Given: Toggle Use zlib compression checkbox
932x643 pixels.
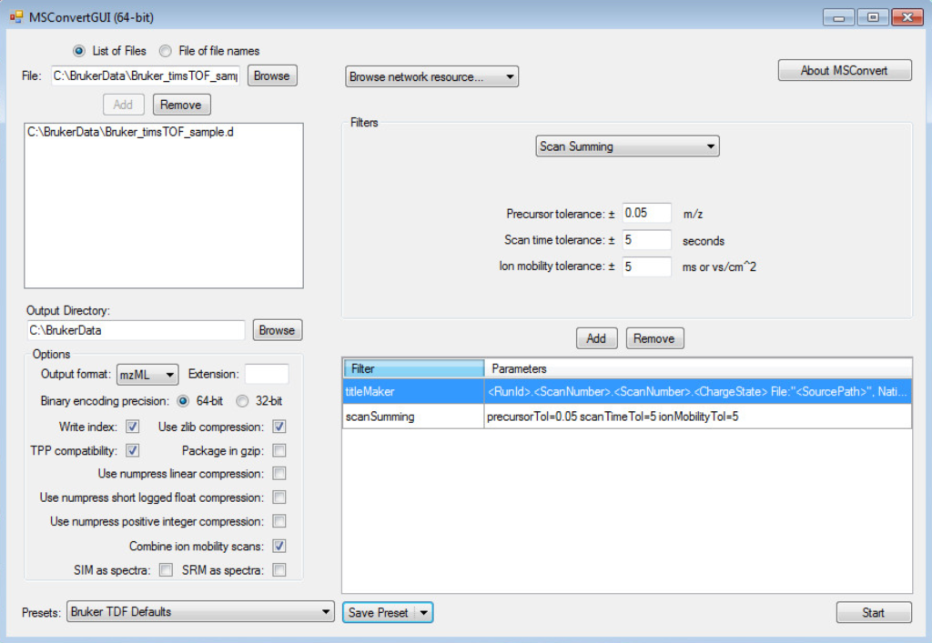Looking at the screenshot, I should (279, 427).
